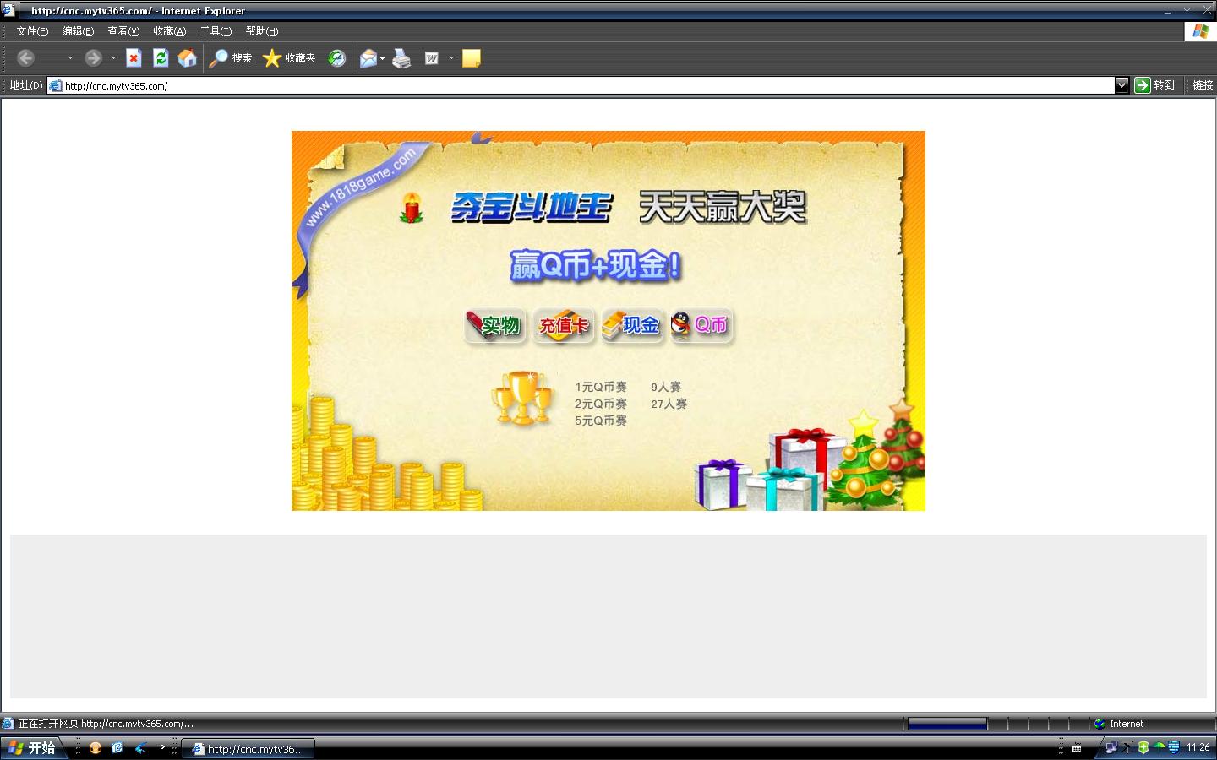
Task: Click the status bar text 正在打开网页
Action: point(48,724)
